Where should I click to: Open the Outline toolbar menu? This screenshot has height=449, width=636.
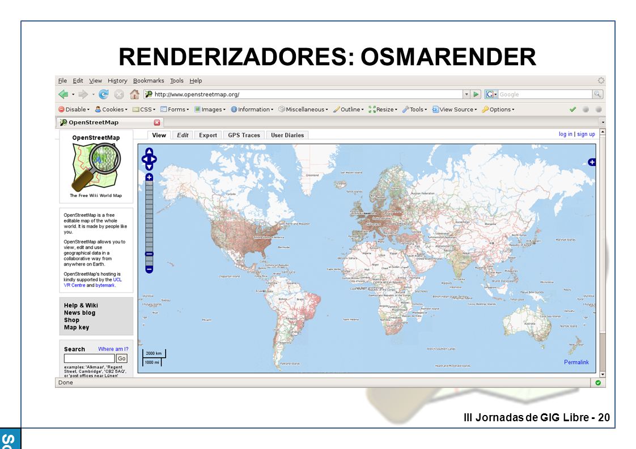click(x=349, y=109)
